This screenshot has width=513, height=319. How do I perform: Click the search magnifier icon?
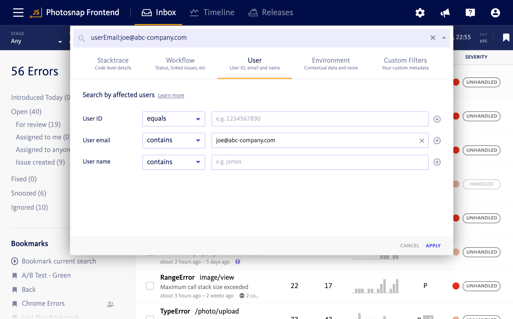click(82, 39)
